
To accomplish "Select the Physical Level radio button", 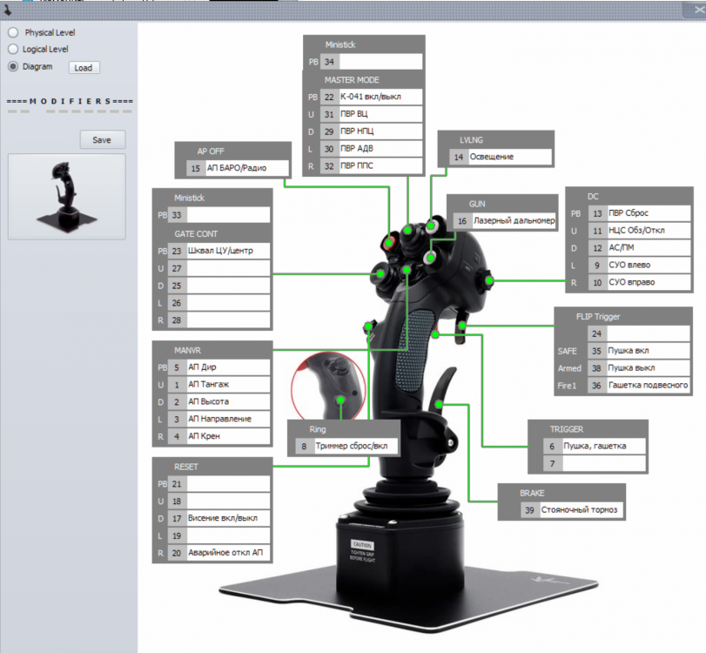I will coord(13,32).
